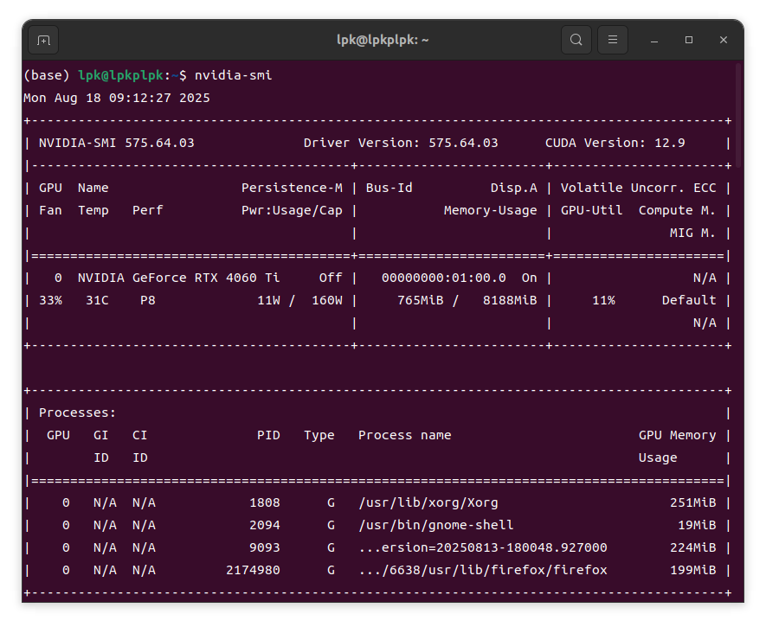Click the PID column header

click(268, 435)
